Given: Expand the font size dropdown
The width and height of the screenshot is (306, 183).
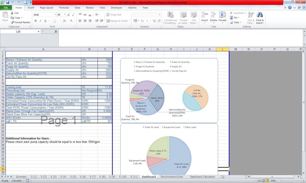Looking at the screenshot, I should [64, 15].
